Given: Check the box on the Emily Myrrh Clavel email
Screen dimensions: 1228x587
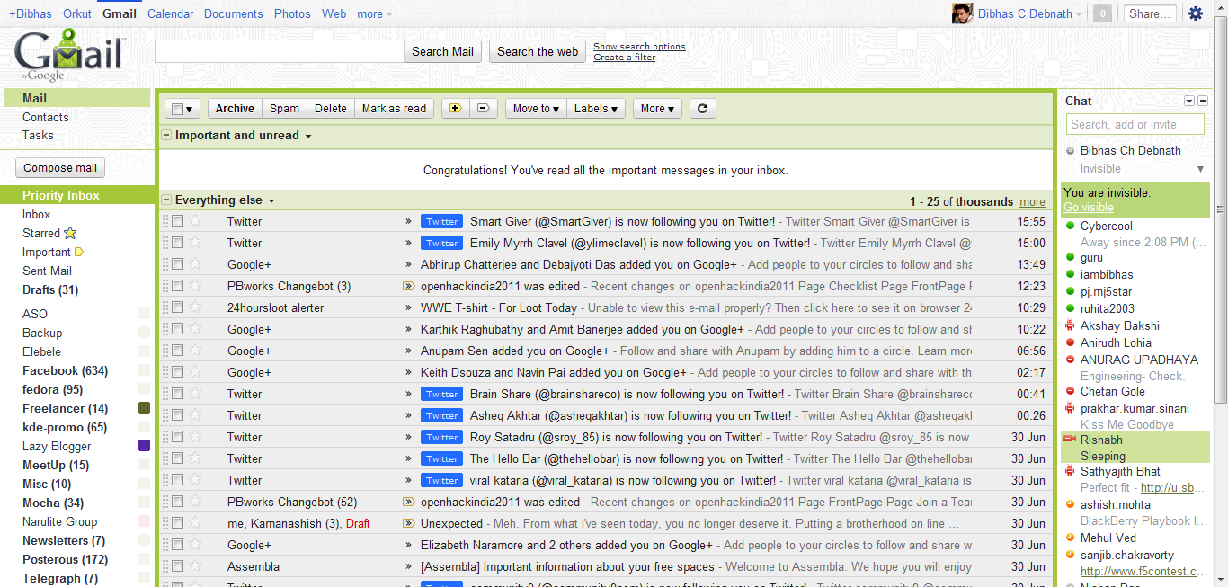Looking at the screenshot, I should tap(177, 243).
